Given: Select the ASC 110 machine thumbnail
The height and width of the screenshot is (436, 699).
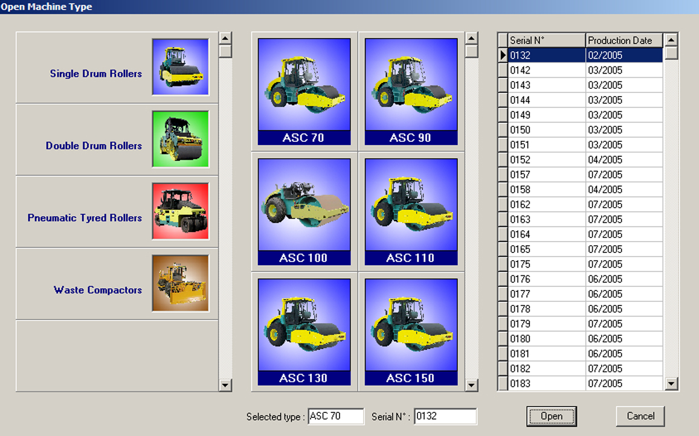Looking at the screenshot, I should point(411,211).
